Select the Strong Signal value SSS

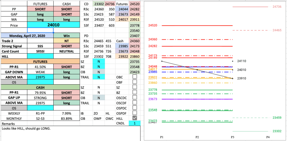(x=40, y=46)
